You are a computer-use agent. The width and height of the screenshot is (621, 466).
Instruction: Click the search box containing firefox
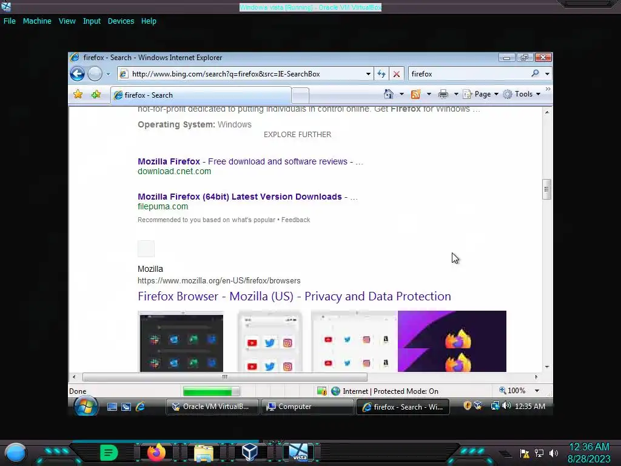coord(469,73)
